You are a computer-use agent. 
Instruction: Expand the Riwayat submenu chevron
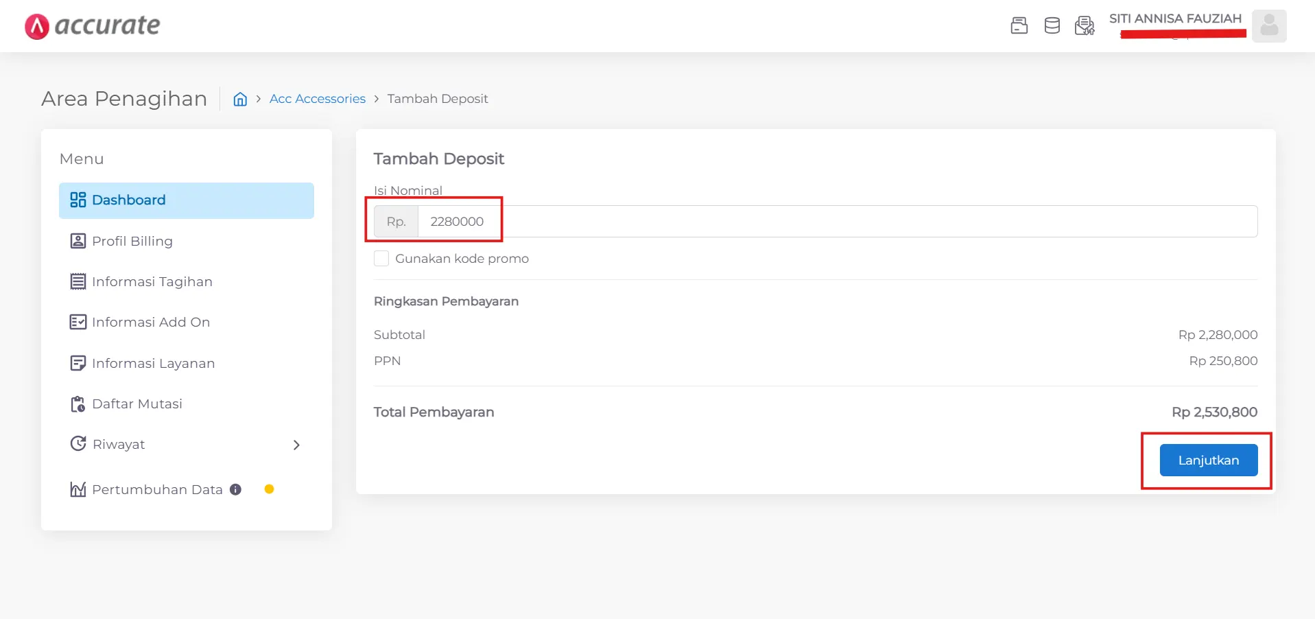pos(296,445)
